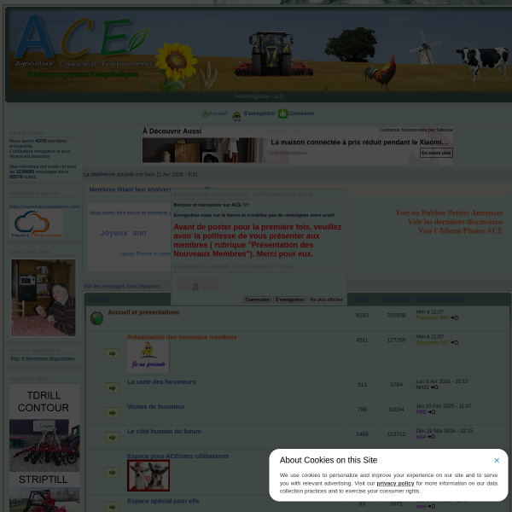Click the arrow icon beside Espace pour ACEistes célibataires
Image resolution: width=512 pixels, height=512 pixels.
pos(112,472)
